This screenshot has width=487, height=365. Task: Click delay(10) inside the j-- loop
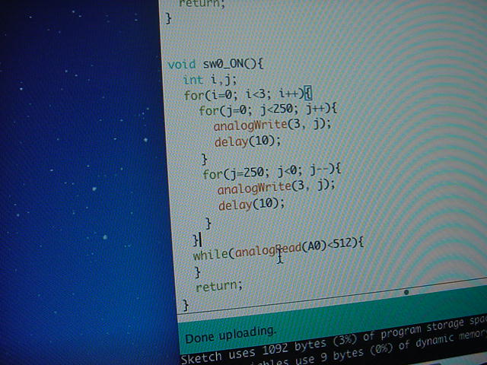(x=251, y=205)
